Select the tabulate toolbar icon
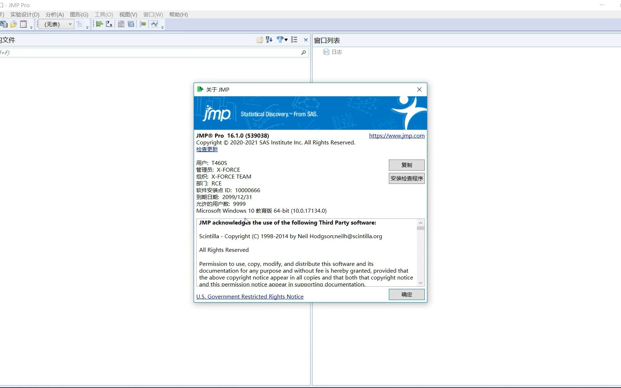Screen dimensions: 621x388 pos(131,24)
